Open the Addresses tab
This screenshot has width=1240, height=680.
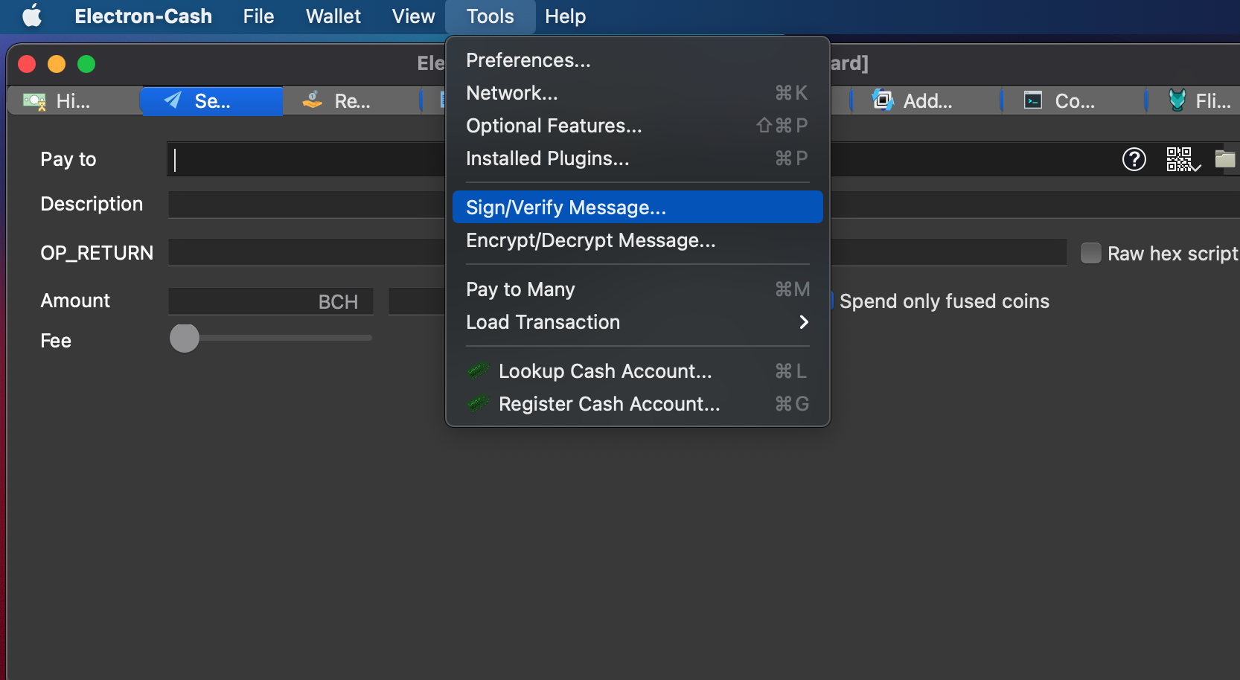[x=927, y=101]
